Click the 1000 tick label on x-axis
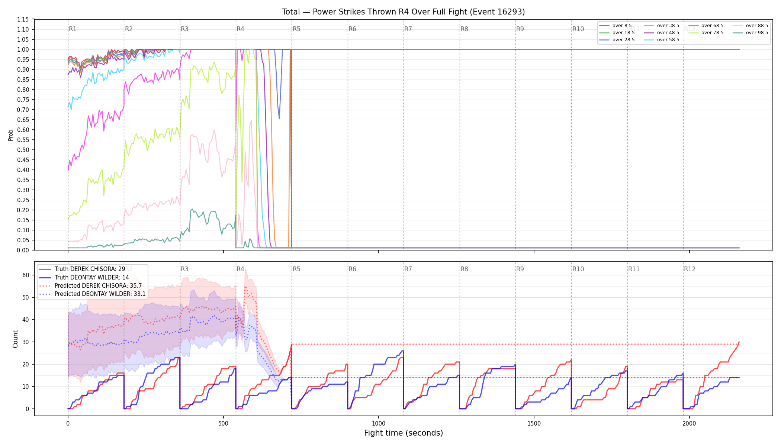Screen dimensions: 781x446 379,423
